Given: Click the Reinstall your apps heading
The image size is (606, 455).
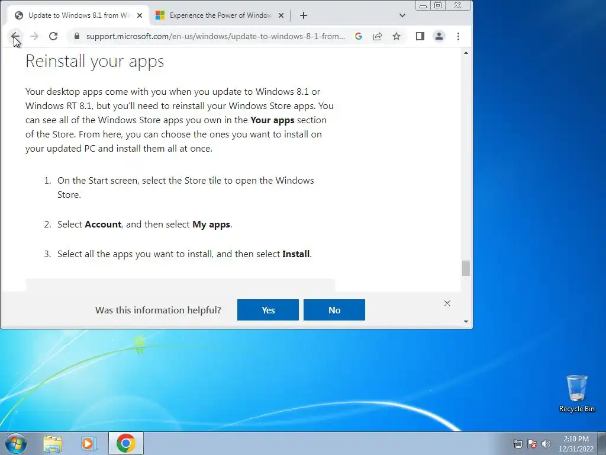Looking at the screenshot, I should tap(95, 61).
